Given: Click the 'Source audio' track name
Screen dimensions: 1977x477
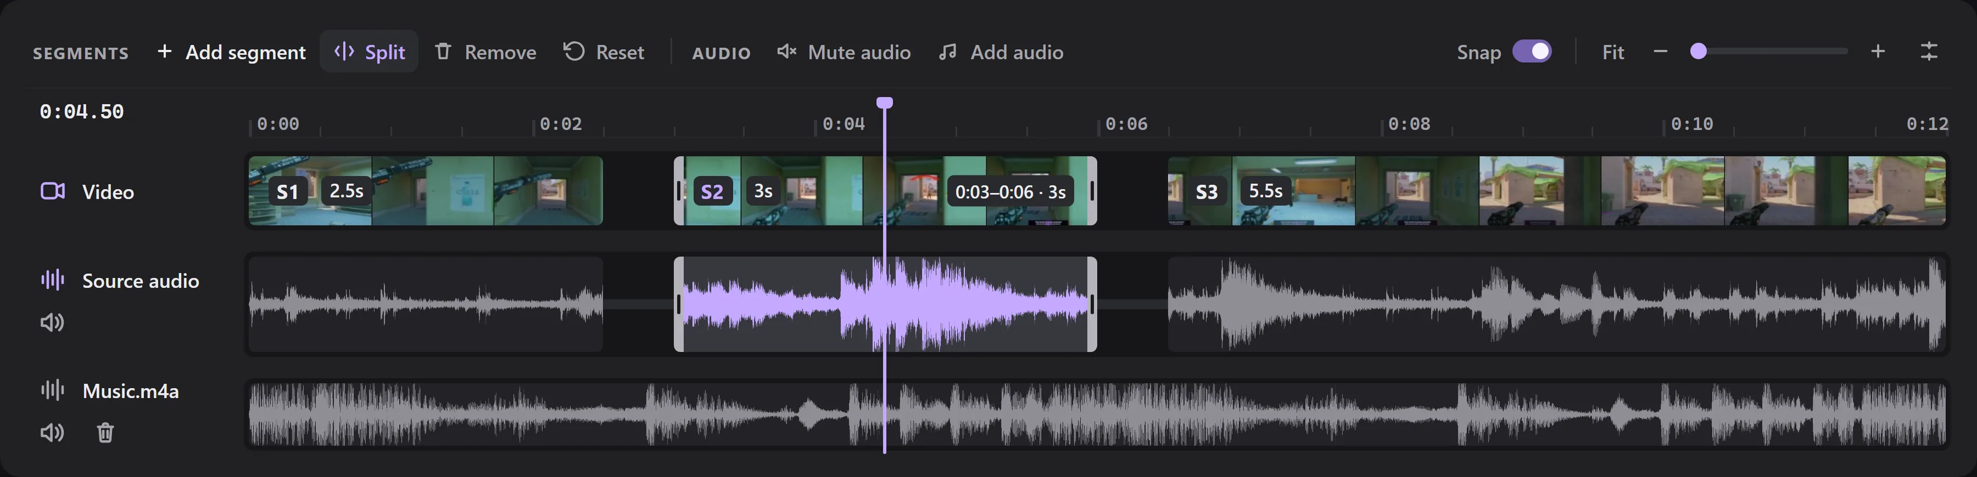Looking at the screenshot, I should click(x=141, y=281).
